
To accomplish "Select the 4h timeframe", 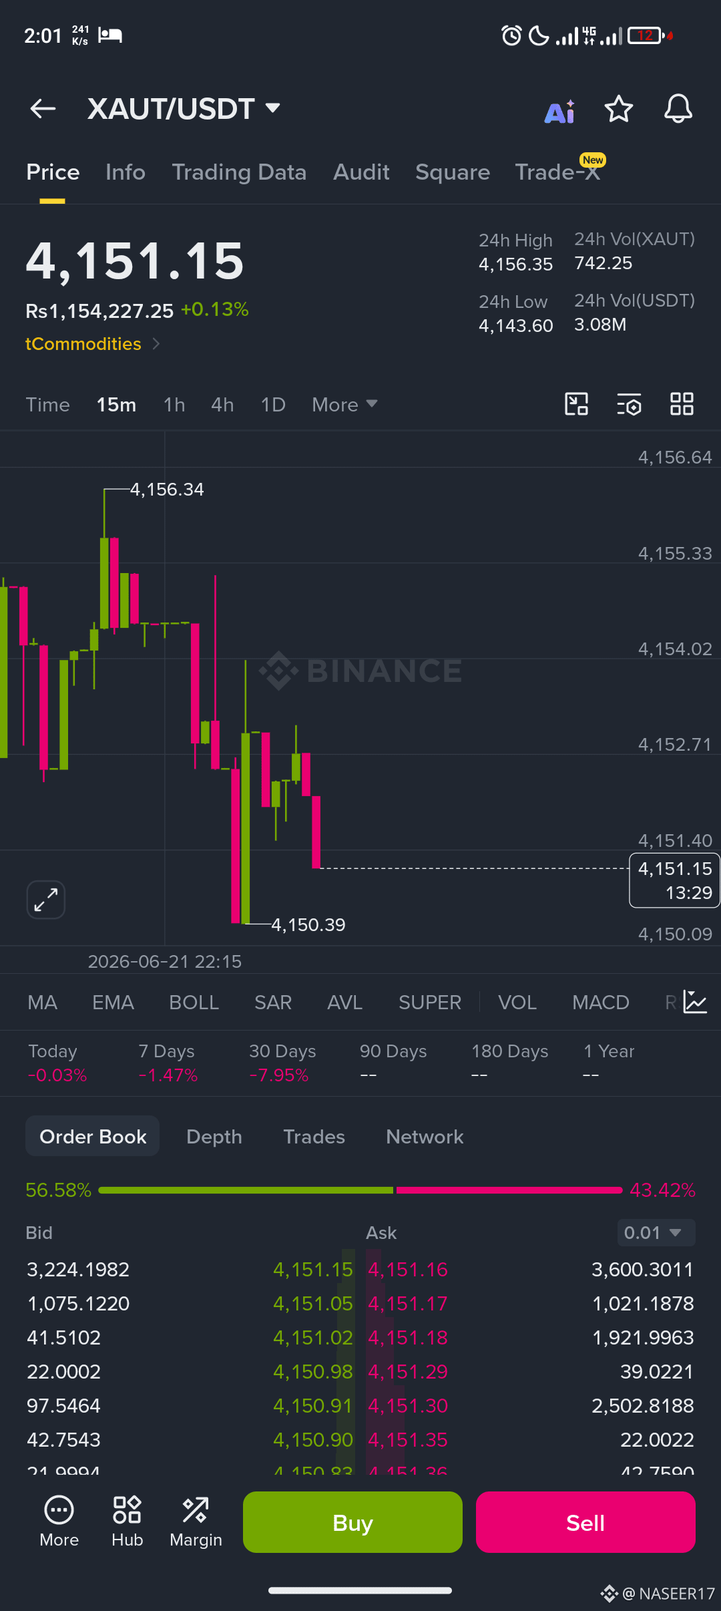I will click(x=222, y=405).
